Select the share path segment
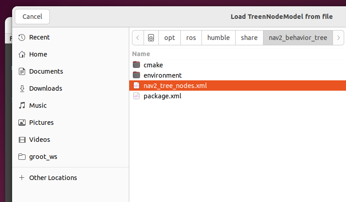This screenshot has width=346, height=202. coord(249,38)
